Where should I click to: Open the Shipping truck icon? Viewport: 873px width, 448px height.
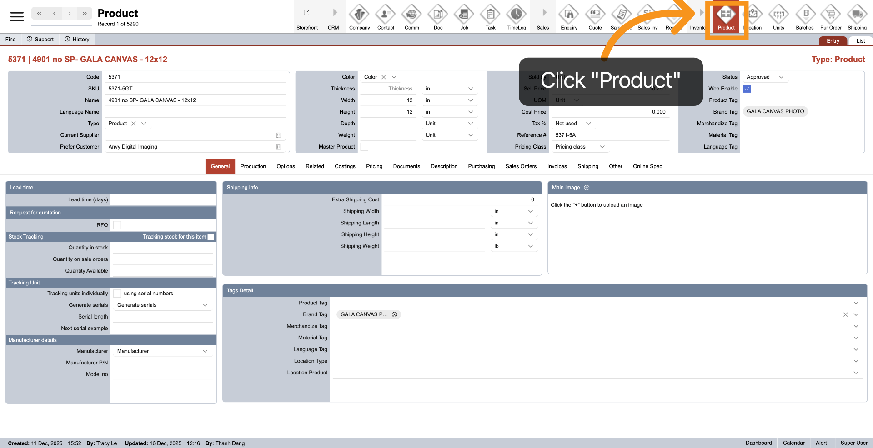click(857, 15)
